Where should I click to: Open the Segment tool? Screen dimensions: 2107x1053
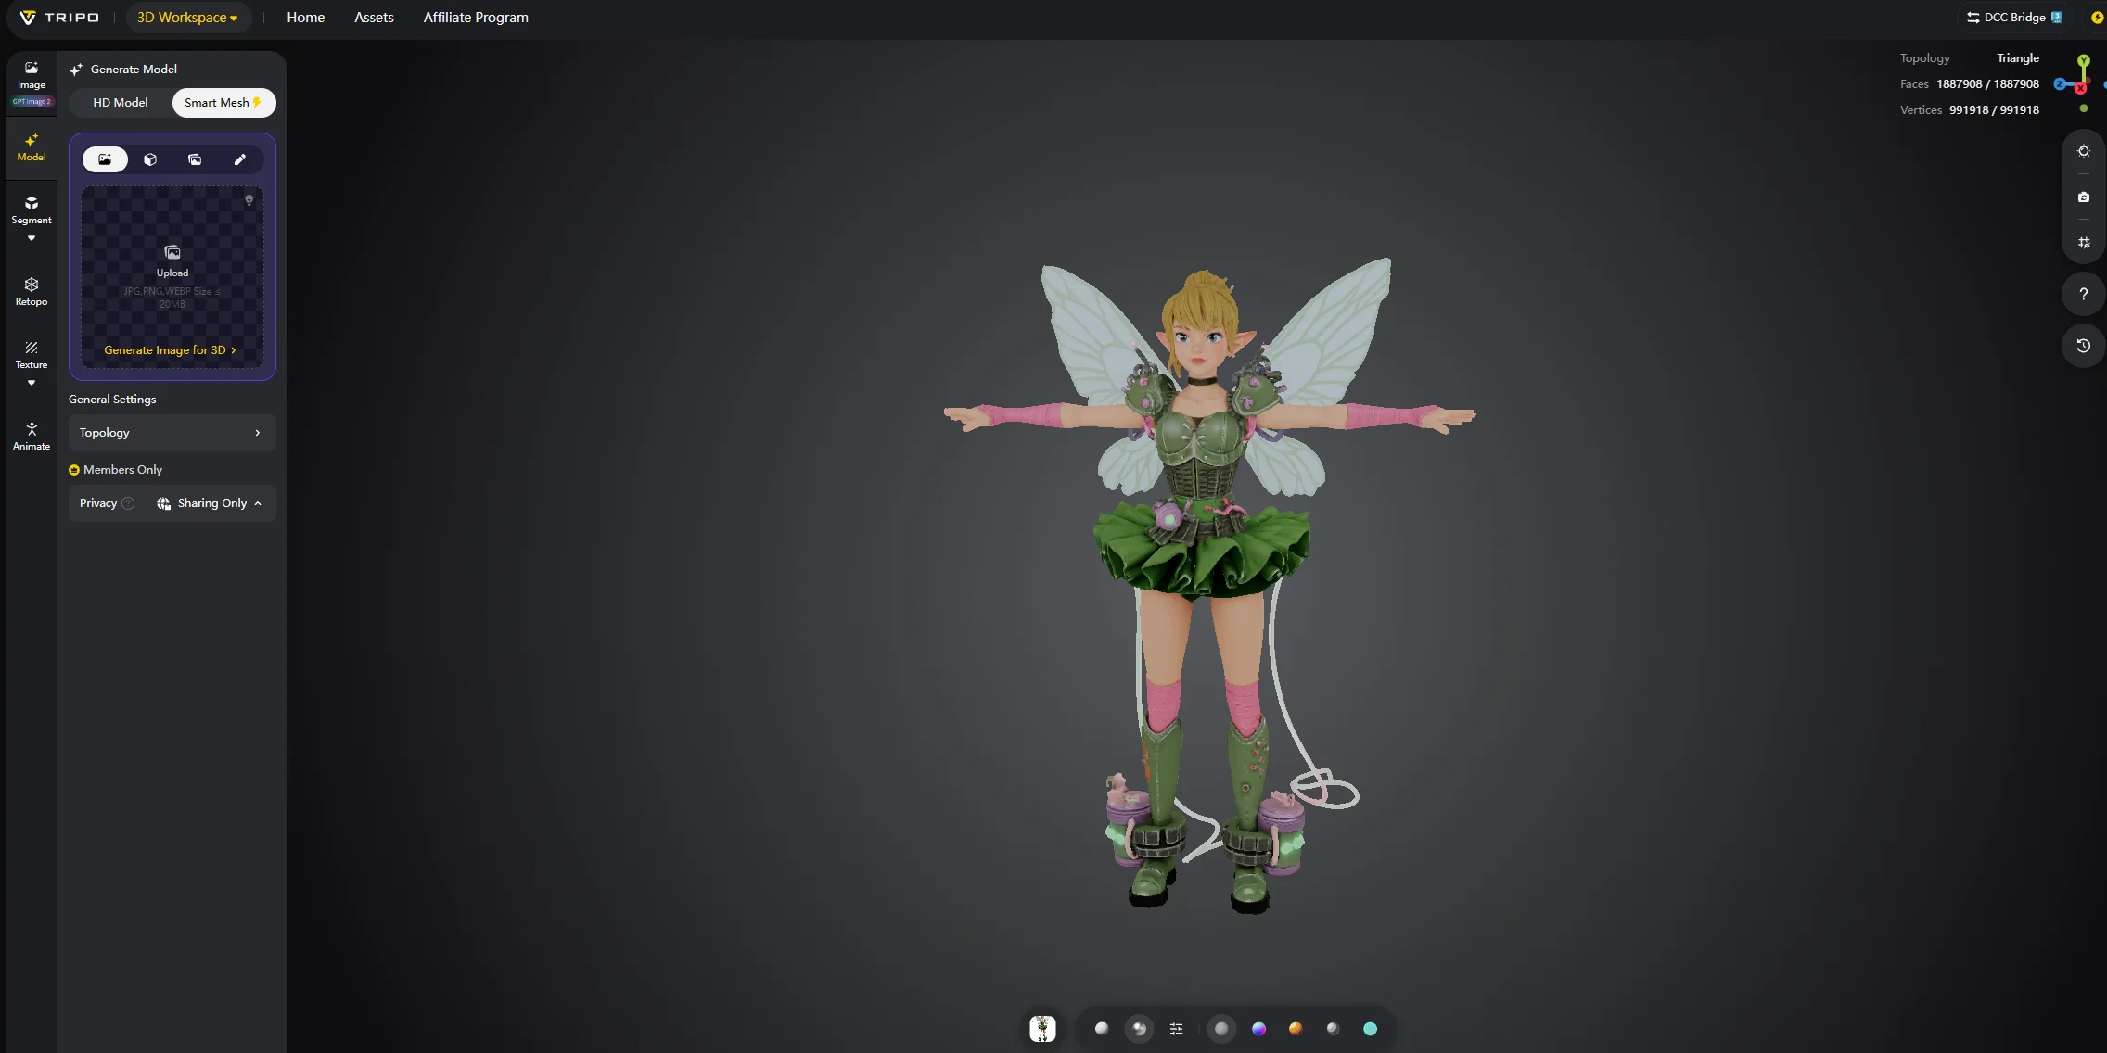32,210
